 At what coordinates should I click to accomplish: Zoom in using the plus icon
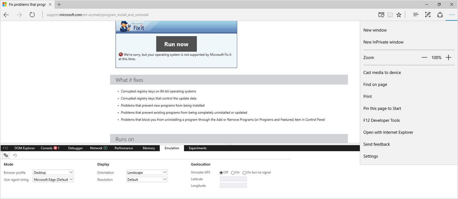pyautogui.click(x=448, y=58)
